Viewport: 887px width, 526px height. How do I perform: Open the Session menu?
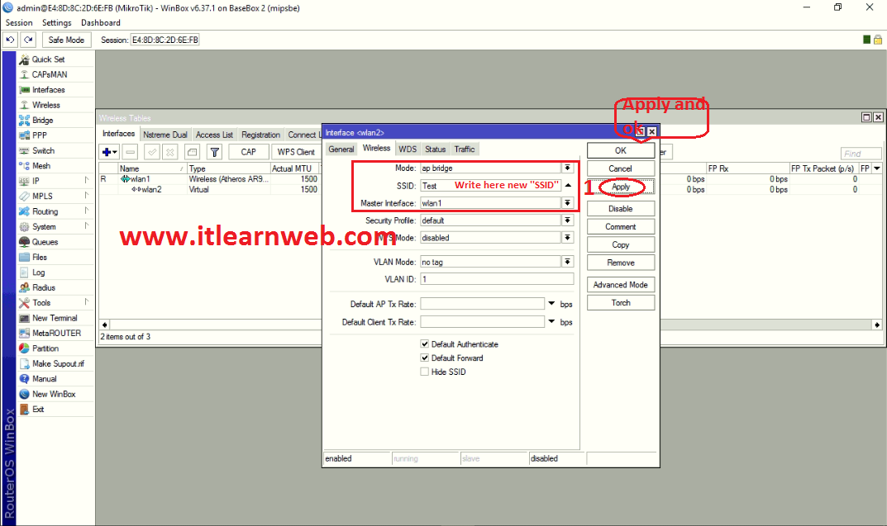[18, 22]
